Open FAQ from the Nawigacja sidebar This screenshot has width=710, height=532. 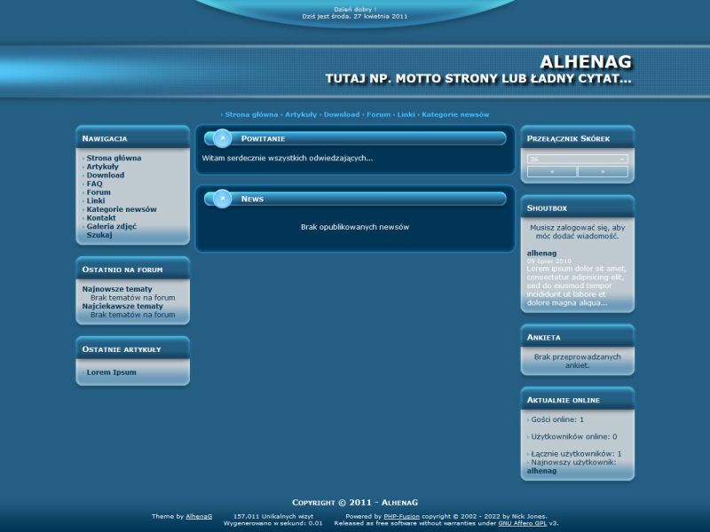point(94,184)
